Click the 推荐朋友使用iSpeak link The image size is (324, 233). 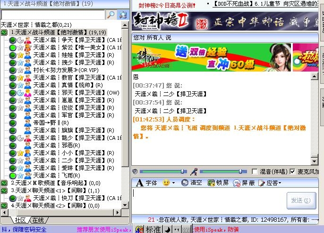click(x=104, y=230)
